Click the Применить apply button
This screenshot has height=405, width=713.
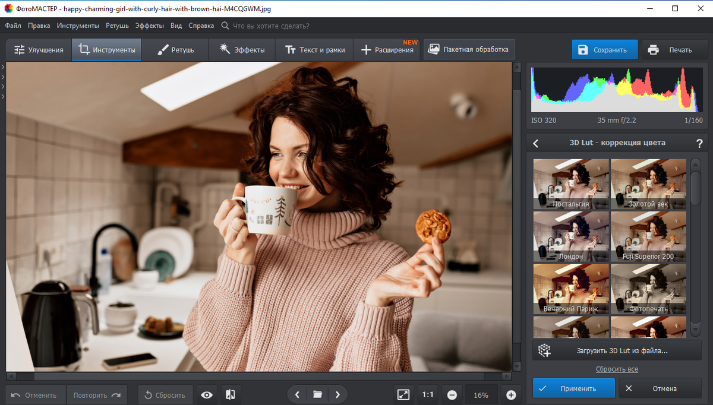click(x=574, y=388)
